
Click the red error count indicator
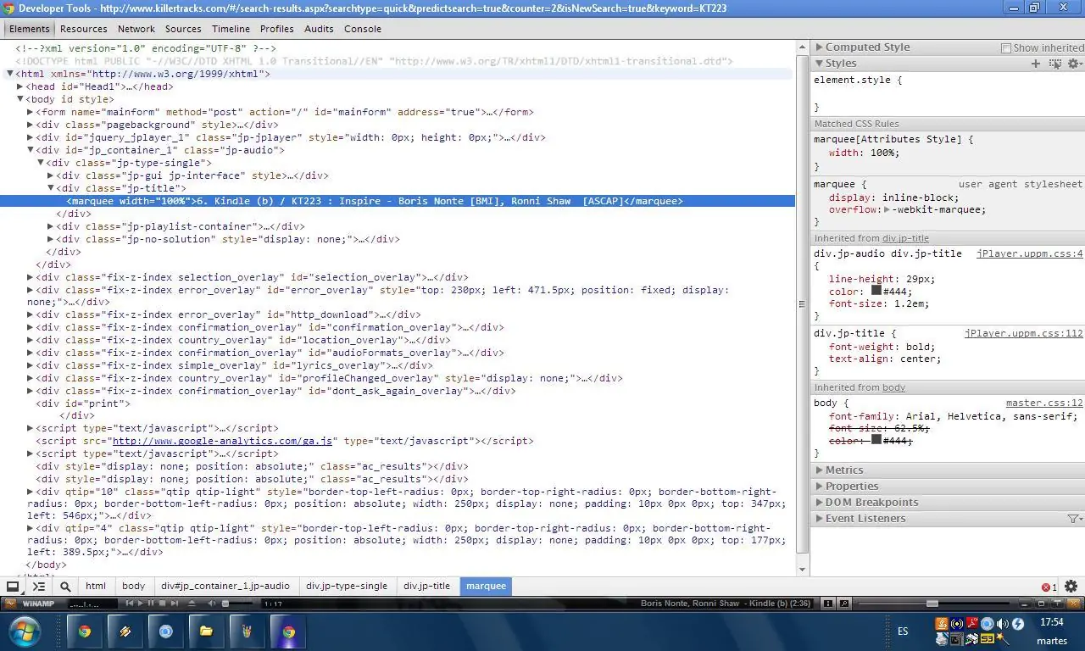[x=1049, y=587]
